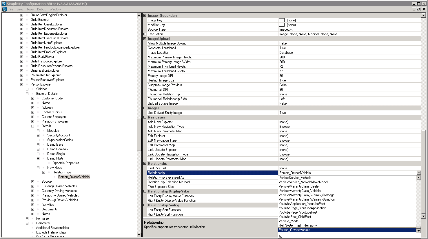
Task: Choose VehicleWarrantyClaim_WarrantyDamage list option
Action: 347,195
